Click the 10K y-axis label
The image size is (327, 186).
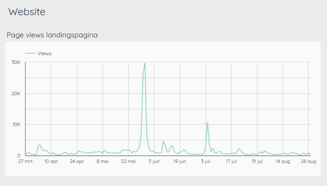[x=16, y=125]
